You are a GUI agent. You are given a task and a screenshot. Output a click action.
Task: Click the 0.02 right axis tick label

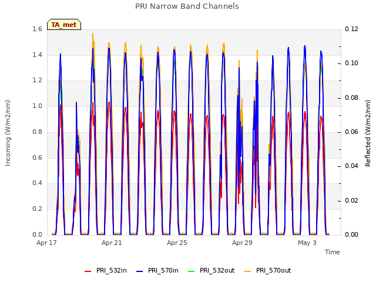coord(351,200)
